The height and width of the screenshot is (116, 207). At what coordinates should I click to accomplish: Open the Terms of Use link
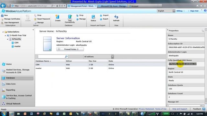pyautogui.click(x=161, y=109)
